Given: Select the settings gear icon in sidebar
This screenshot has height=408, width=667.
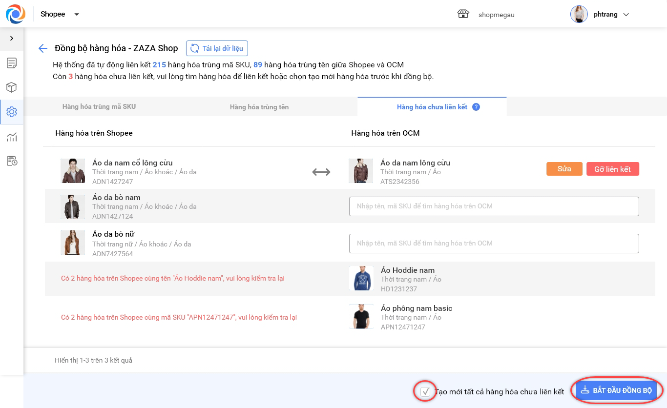Looking at the screenshot, I should click(12, 112).
